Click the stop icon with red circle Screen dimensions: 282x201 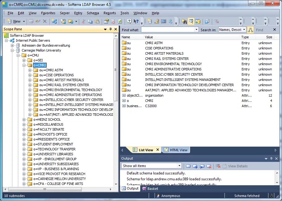[113, 21]
